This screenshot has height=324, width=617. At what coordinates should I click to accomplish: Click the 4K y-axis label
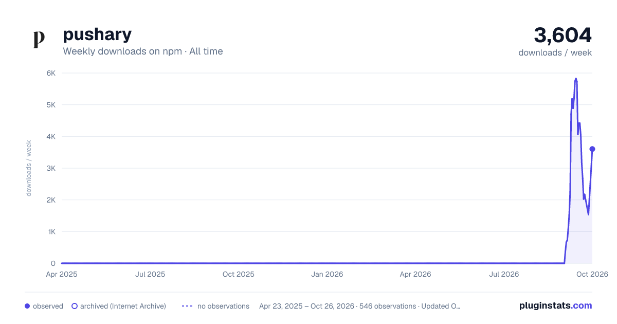(x=51, y=137)
